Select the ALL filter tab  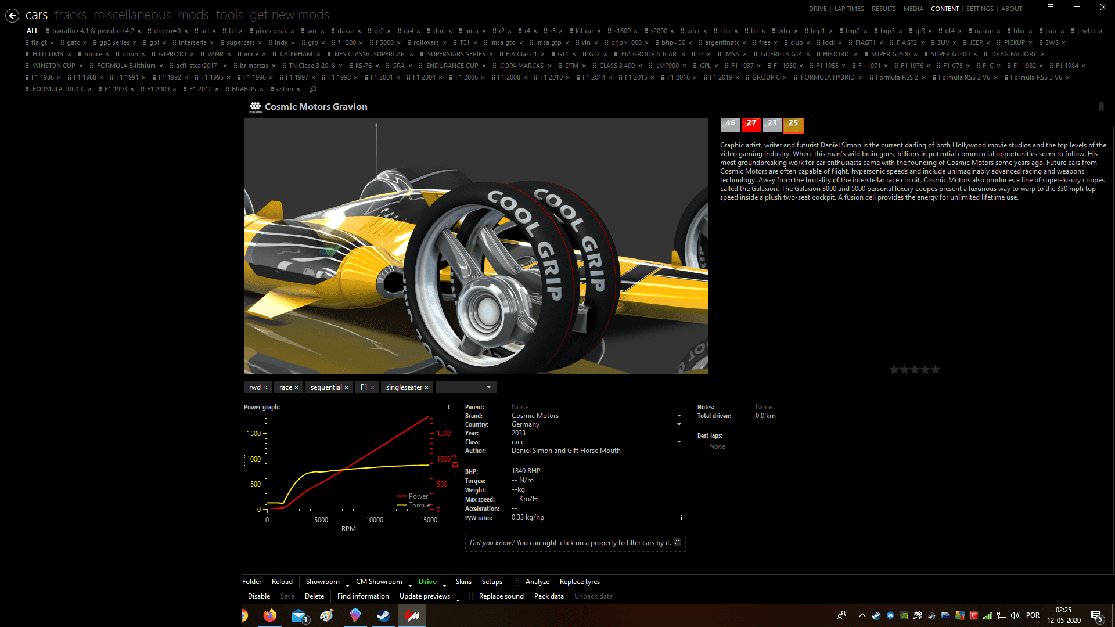33,31
